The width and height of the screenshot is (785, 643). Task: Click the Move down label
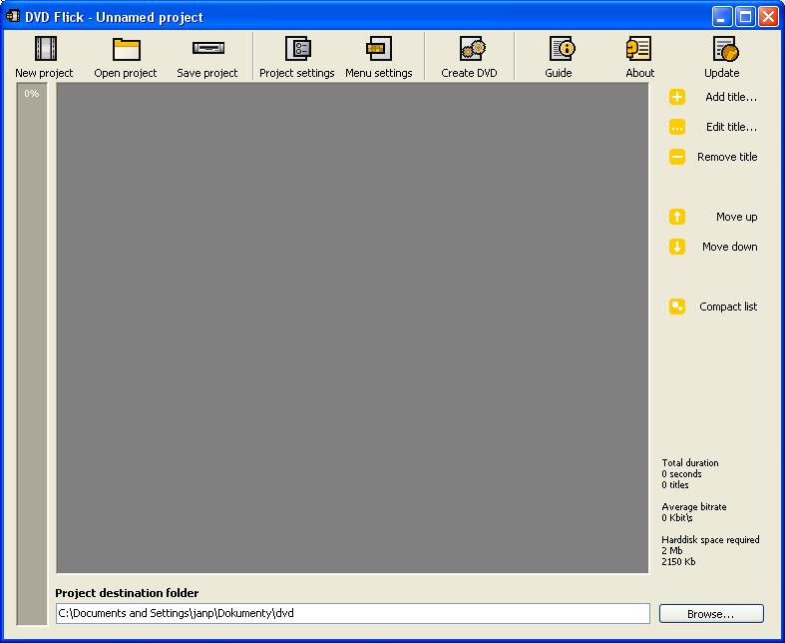(x=729, y=247)
